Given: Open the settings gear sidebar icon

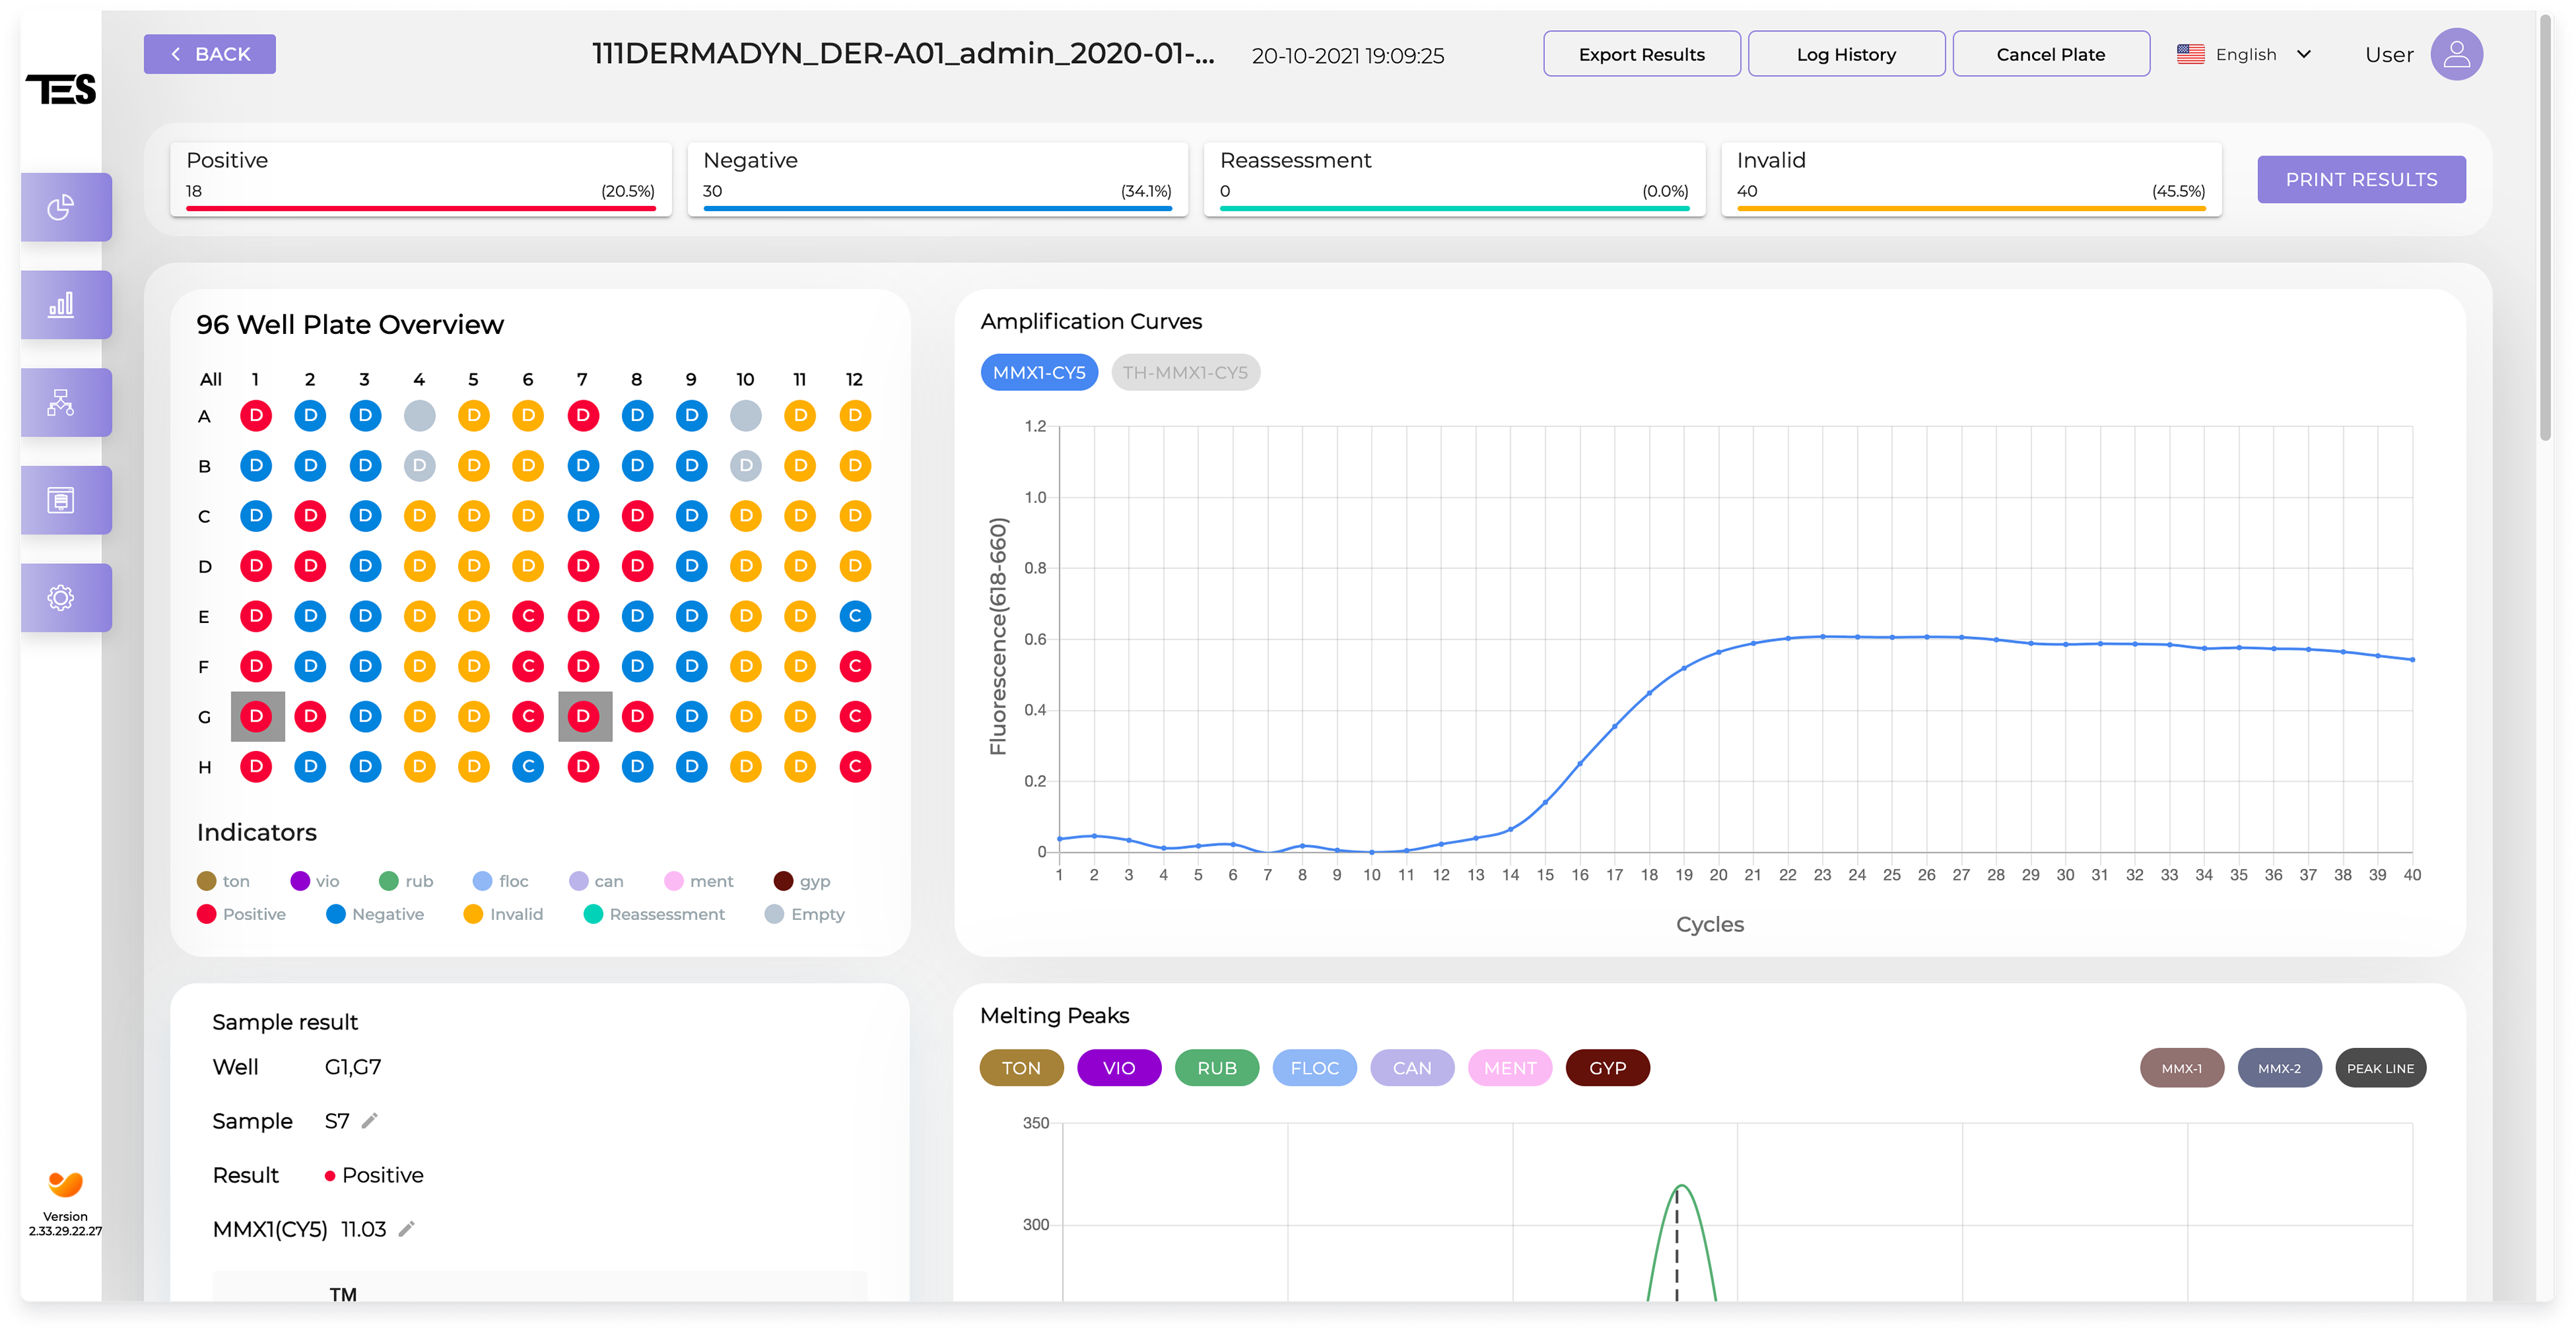Looking at the screenshot, I should [x=61, y=597].
